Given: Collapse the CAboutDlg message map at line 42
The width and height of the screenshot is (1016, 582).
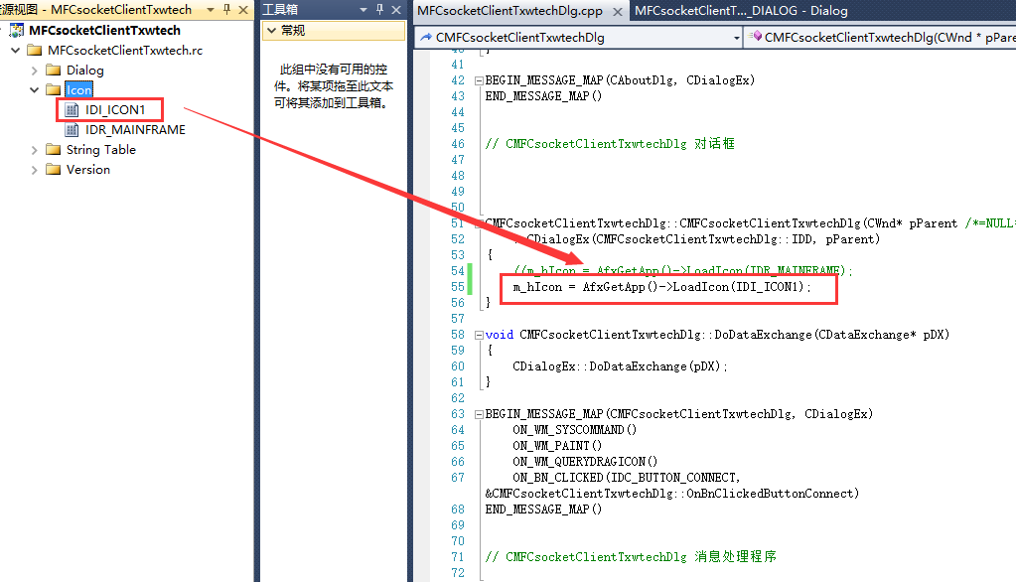Looking at the screenshot, I should [479, 81].
